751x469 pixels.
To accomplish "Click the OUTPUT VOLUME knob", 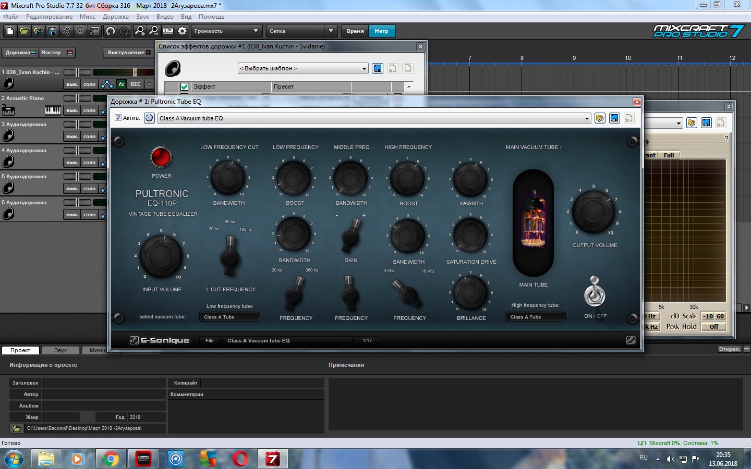I will (x=593, y=211).
